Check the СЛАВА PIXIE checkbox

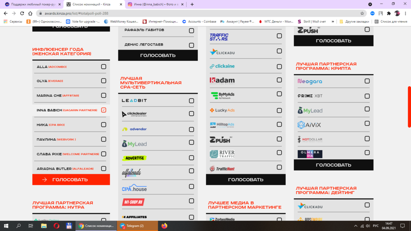click(104, 154)
